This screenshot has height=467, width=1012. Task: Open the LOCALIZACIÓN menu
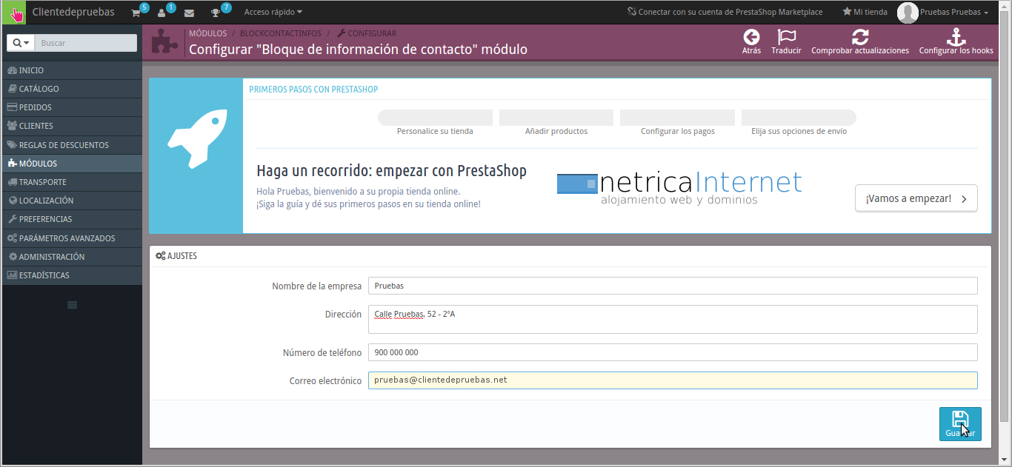coord(72,201)
